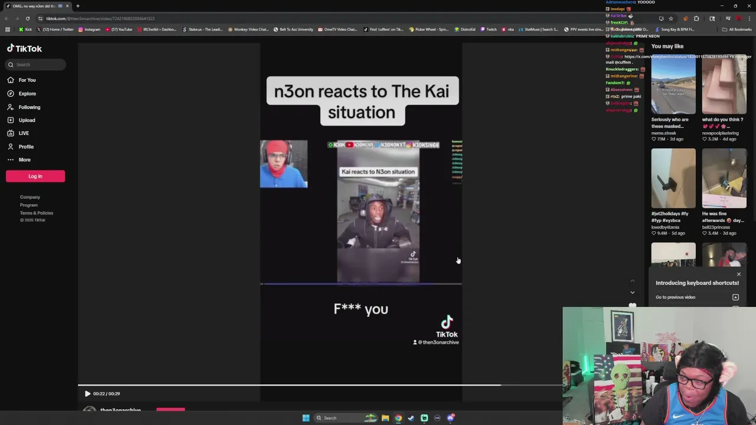The image size is (756, 425).
Task: Open the Kick bookmark
Action: [x=25, y=30]
